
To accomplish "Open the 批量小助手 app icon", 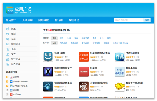I will coord(120,72).
